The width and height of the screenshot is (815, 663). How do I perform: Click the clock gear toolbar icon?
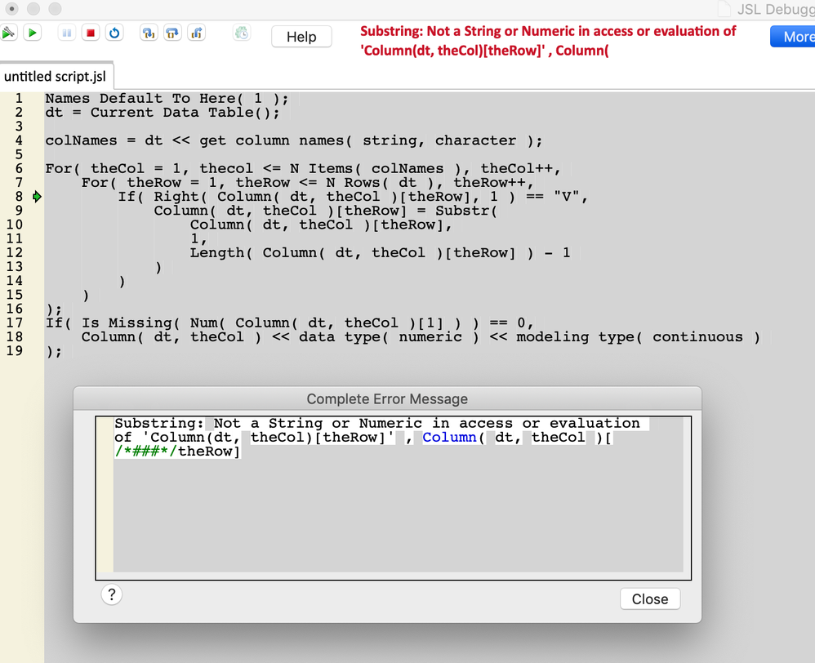242,33
